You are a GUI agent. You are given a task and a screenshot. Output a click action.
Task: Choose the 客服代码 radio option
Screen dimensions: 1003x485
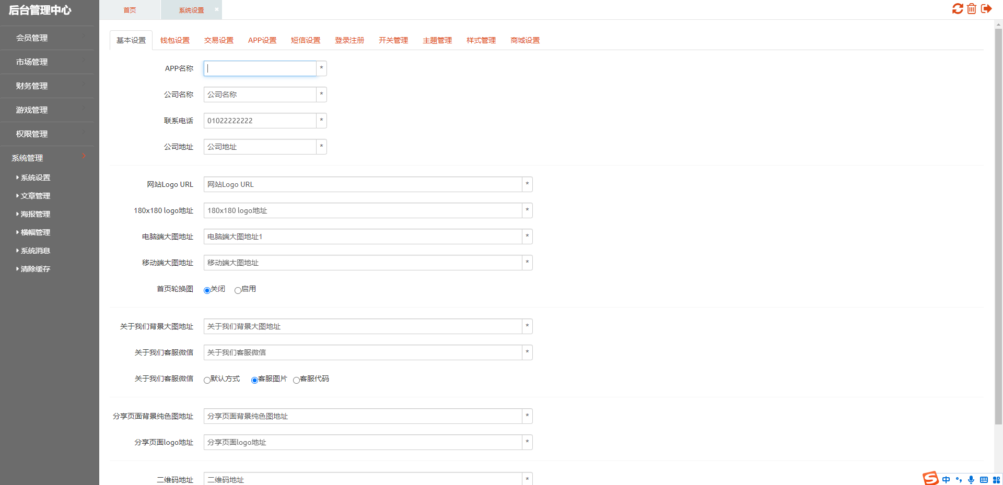(x=296, y=380)
